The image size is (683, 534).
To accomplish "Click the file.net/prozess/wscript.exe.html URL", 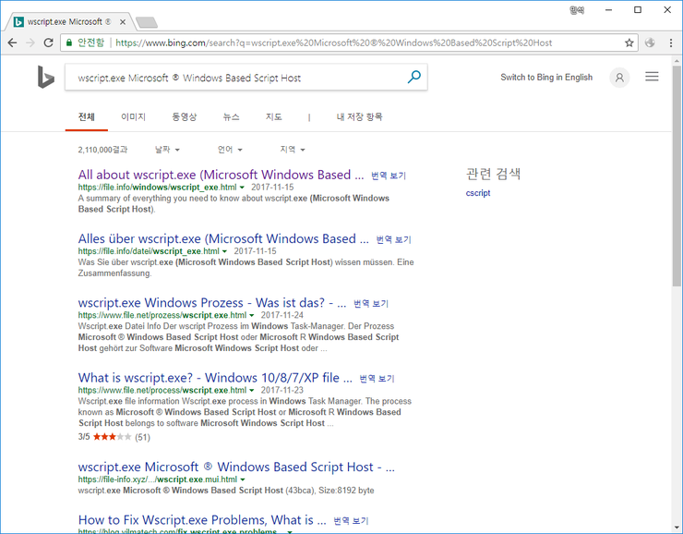I will [x=162, y=316].
